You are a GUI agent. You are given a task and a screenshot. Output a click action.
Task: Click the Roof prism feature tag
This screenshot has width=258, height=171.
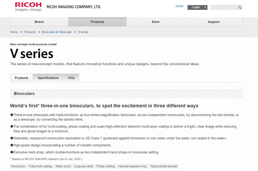click(x=18, y=166)
